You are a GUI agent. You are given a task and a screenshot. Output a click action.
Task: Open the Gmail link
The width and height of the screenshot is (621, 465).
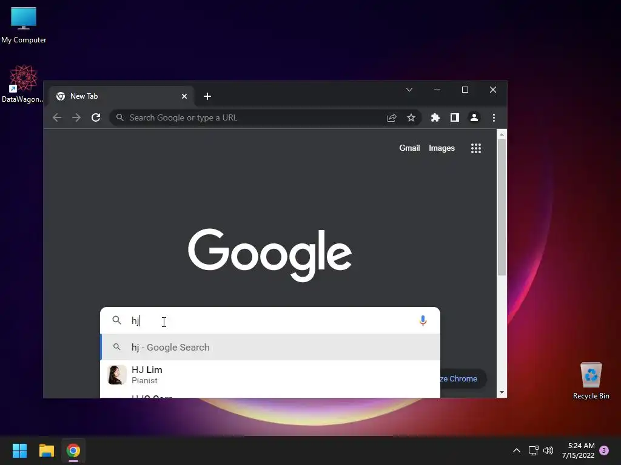pos(409,148)
